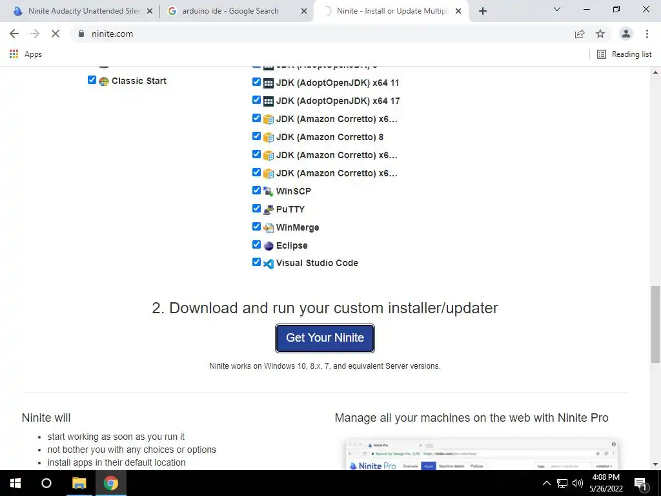Uncheck the Eclipse checkbox
661x496 pixels.
point(256,244)
